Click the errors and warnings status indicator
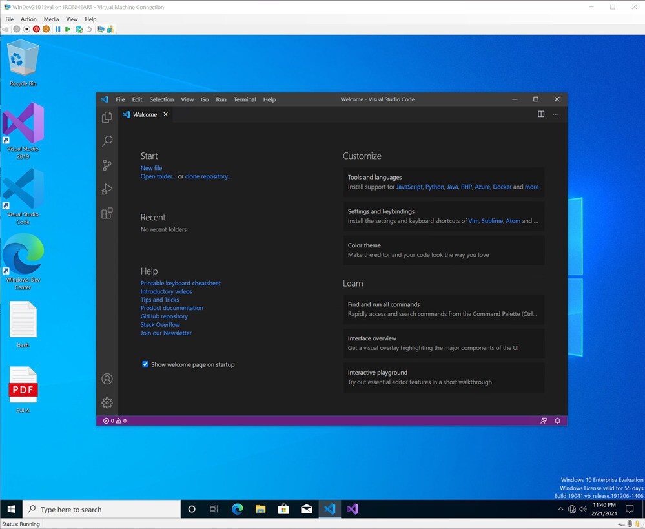The image size is (645, 529). [x=115, y=420]
